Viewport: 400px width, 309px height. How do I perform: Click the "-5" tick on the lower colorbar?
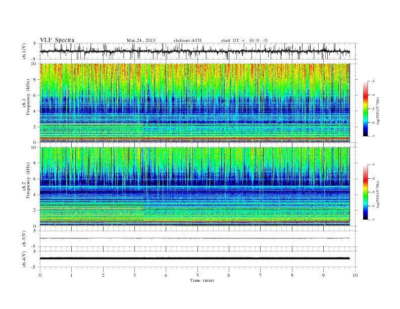coord(372,192)
